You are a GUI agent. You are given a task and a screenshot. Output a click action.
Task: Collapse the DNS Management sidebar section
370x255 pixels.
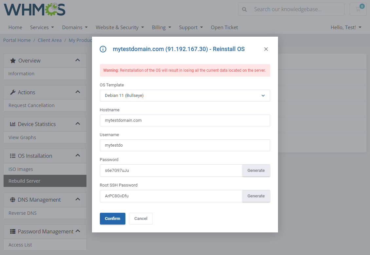[78, 199]
